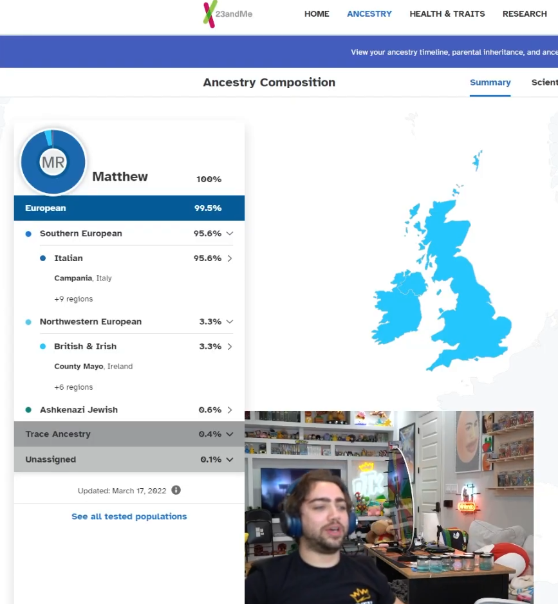Click the 'Trace Ancestry' label
This screenshot has width=558, height=604.
[x=58, y=434]
